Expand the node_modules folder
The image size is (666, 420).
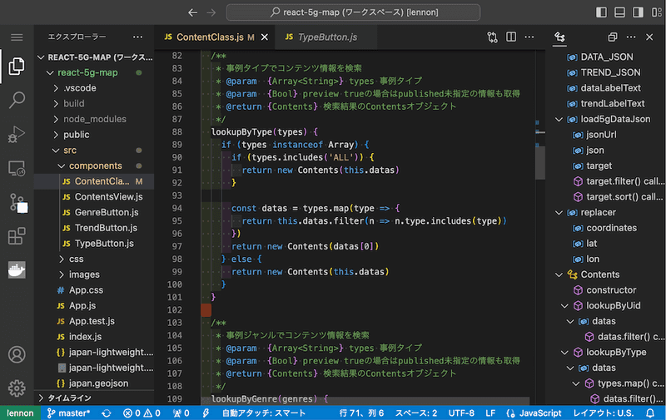[x=91, y=119]
